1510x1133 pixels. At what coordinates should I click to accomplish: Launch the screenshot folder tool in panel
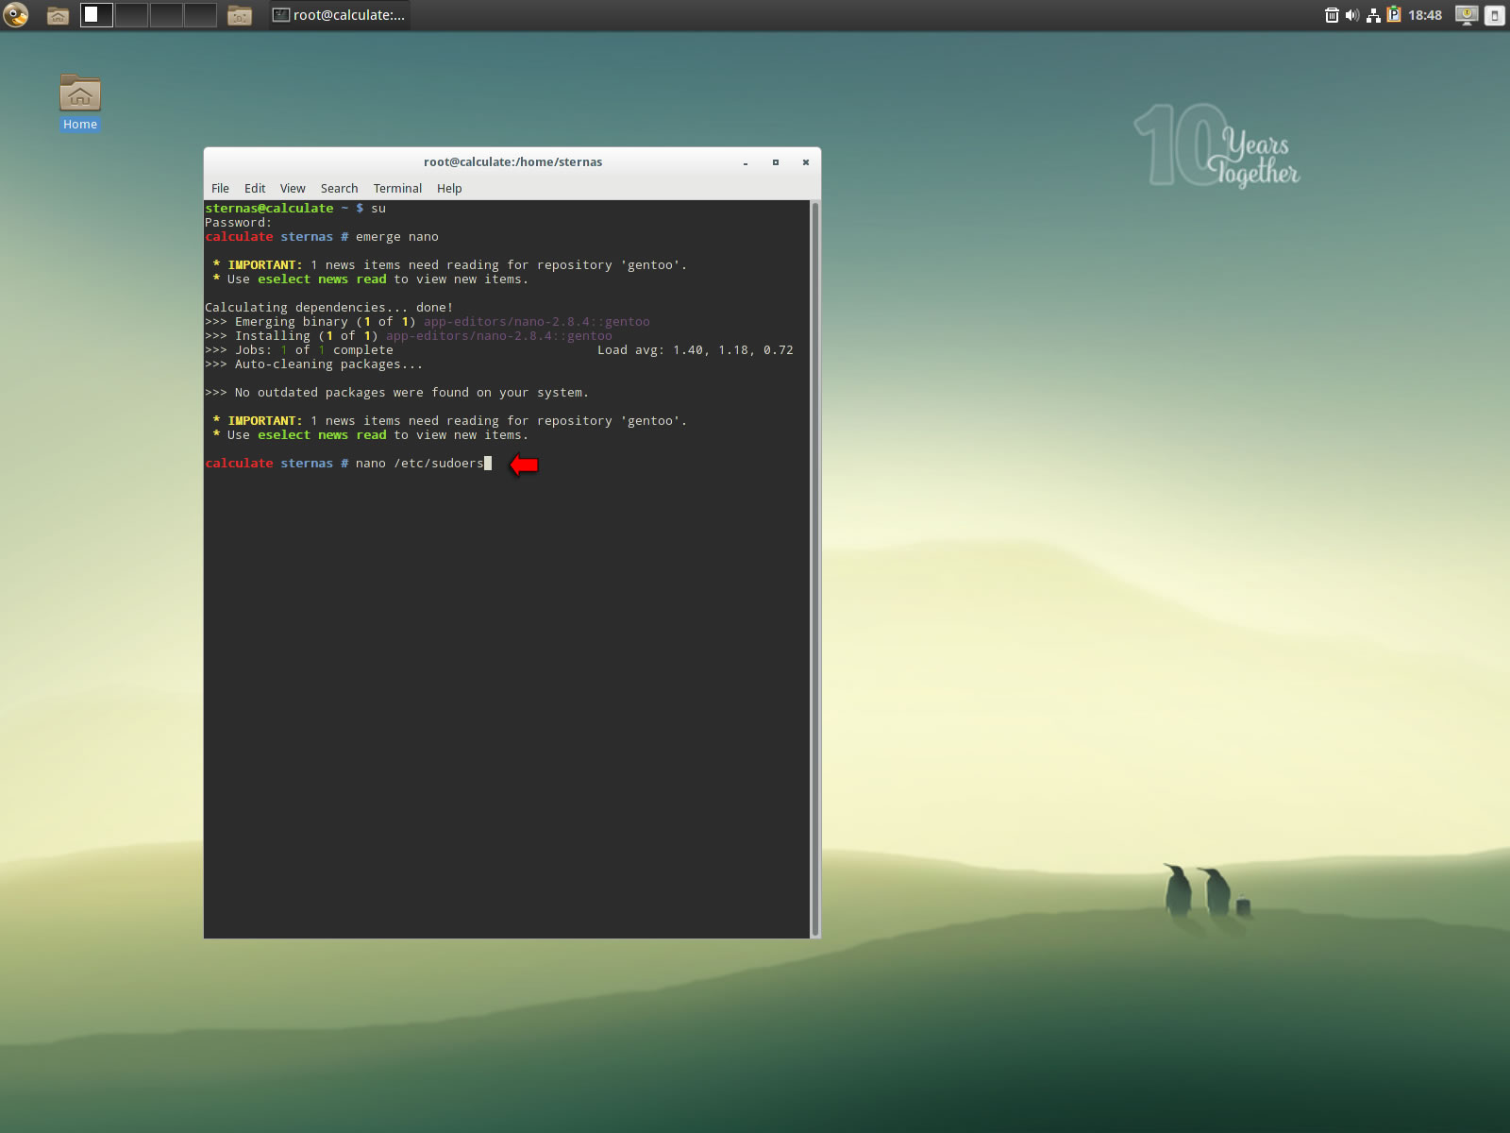[240, 15]
